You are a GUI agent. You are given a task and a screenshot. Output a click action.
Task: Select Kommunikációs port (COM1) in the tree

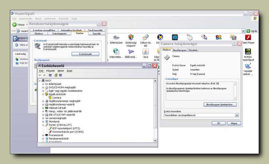click(68, 132)
